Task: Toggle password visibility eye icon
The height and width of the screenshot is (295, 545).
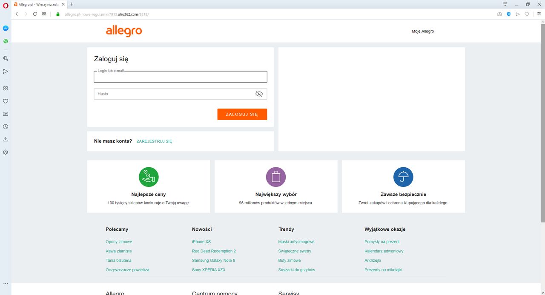Action: (x=259, y=94)
